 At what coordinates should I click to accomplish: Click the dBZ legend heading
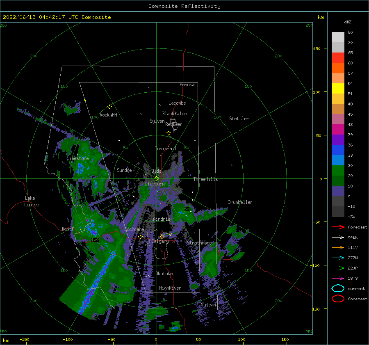coord(348,22)
